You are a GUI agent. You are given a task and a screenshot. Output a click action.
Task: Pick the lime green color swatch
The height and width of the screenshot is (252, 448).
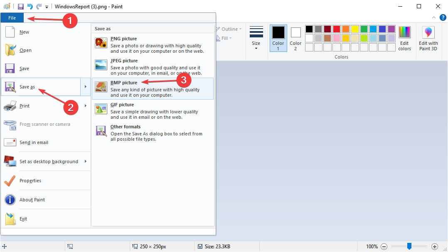[364, 38]
